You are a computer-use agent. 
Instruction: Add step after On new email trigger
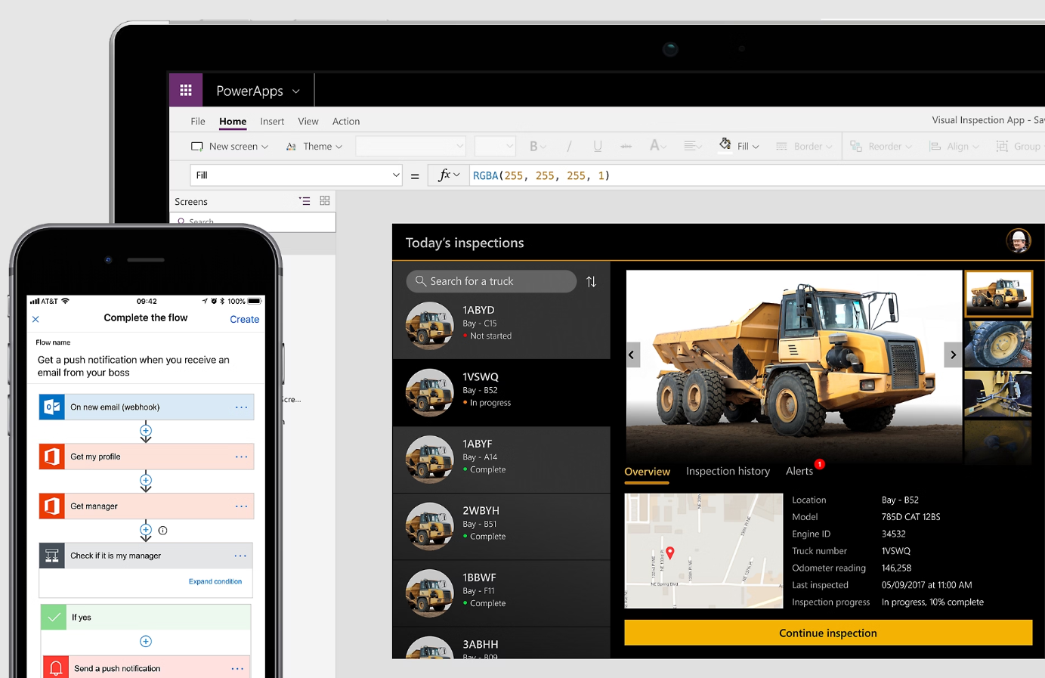[x=146, y=431]
